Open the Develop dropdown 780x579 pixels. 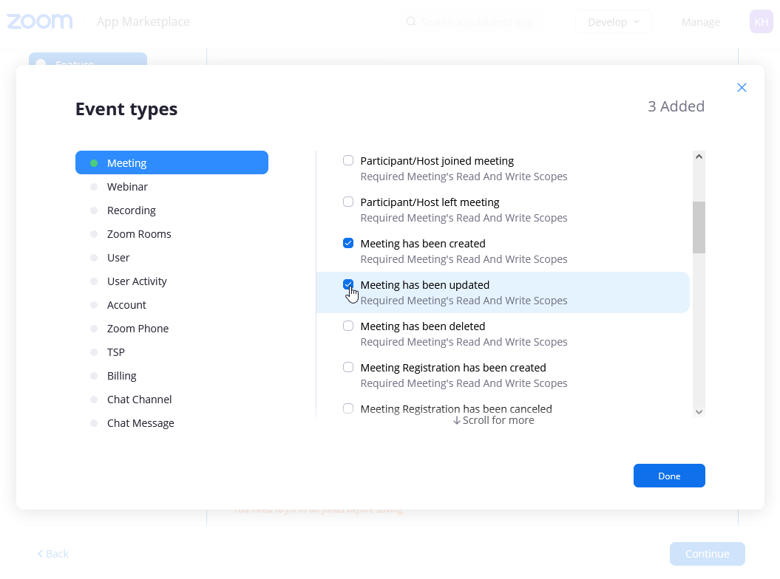pyautogui.click(x=613, y=22)
